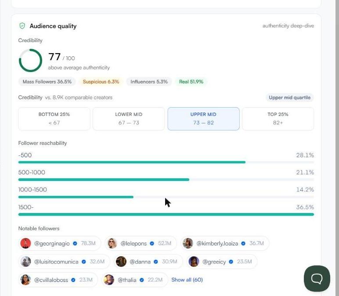Image resolution: width=339 pixels, height=296 pixels.
Task: Select the Lower Mid quartile card
Action: point(129,119)
